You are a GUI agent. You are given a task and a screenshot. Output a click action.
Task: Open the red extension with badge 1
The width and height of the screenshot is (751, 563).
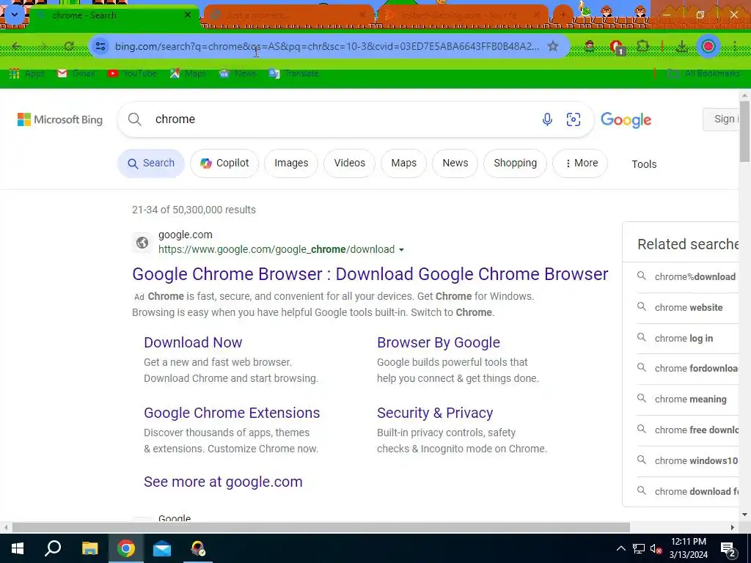pos(617,46)
